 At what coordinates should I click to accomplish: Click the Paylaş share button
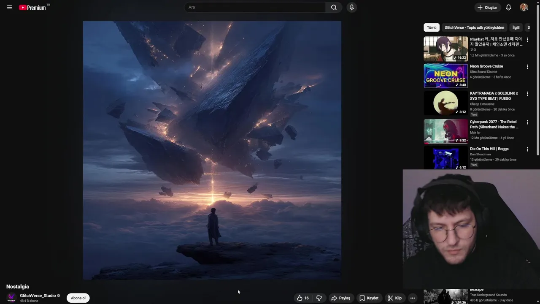point(340,298)
